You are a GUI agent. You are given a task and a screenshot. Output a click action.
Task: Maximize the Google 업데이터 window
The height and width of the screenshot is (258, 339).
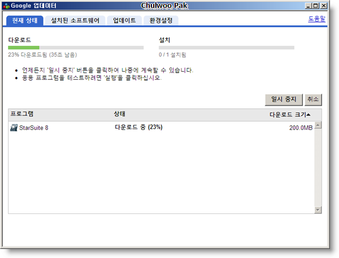(x=316, y=6)
